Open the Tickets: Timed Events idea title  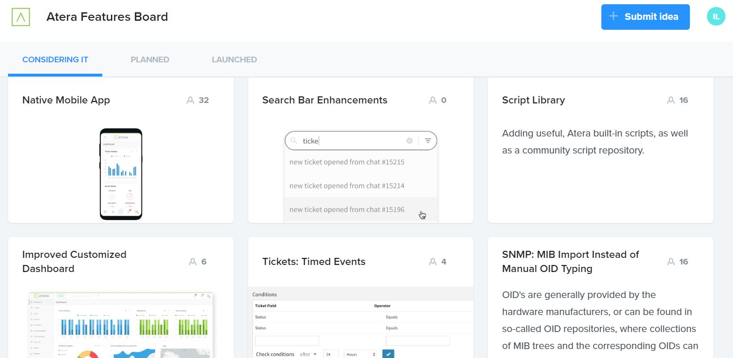[x=314, y=262]
